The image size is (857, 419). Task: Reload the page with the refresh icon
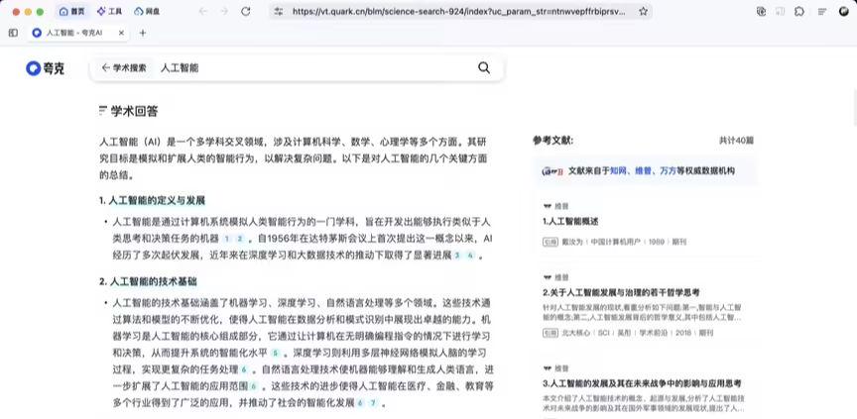[245, 11]
